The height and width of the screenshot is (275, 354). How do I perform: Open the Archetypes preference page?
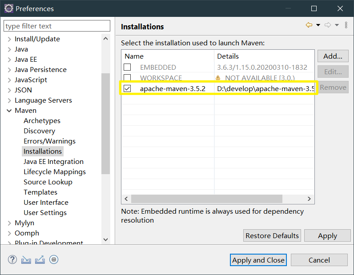[x=42, y=121]
